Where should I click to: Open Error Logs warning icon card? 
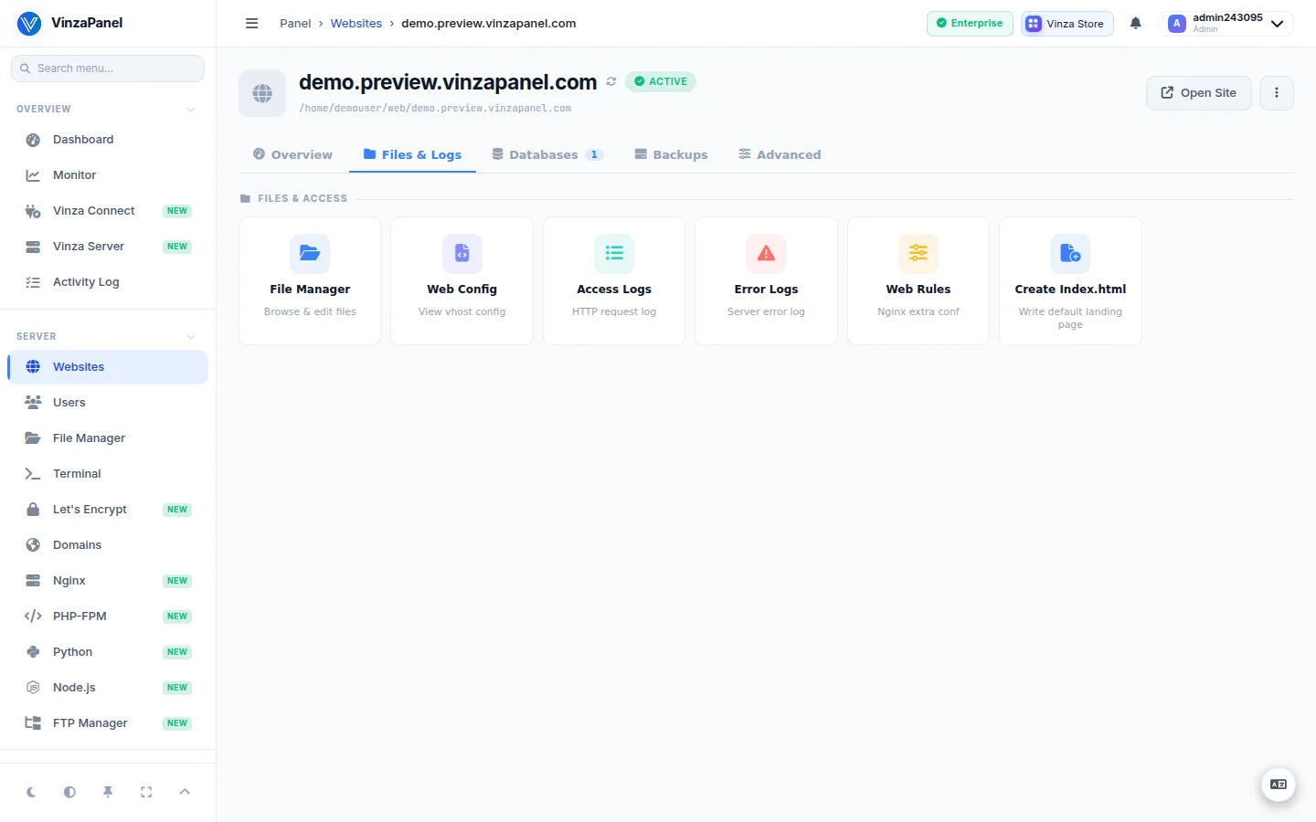point(766,280)
